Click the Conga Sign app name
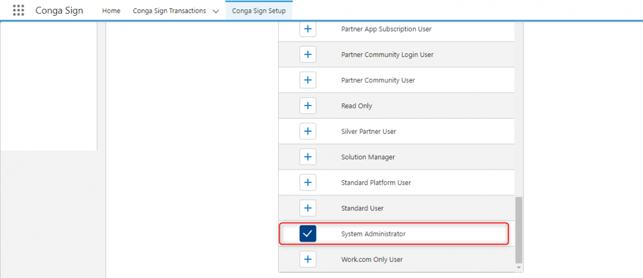643x278 pixels. 60,11
